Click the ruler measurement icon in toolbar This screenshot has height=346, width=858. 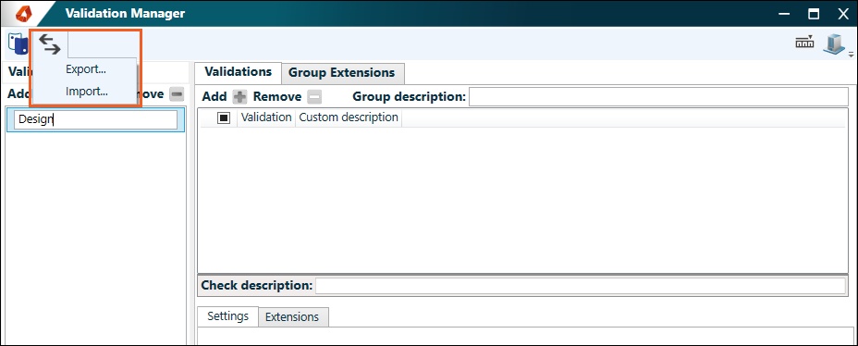tap(803, 43)
